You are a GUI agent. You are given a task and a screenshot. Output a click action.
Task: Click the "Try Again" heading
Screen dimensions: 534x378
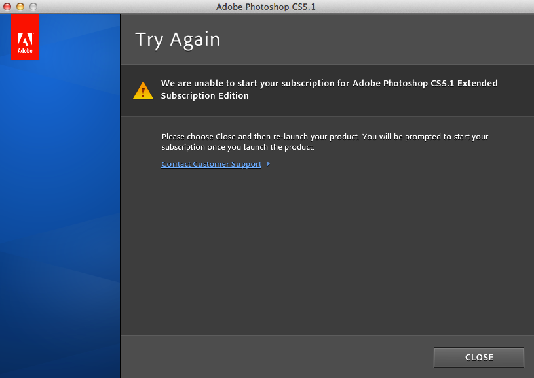pyautogui.click(x=178, y=40)
